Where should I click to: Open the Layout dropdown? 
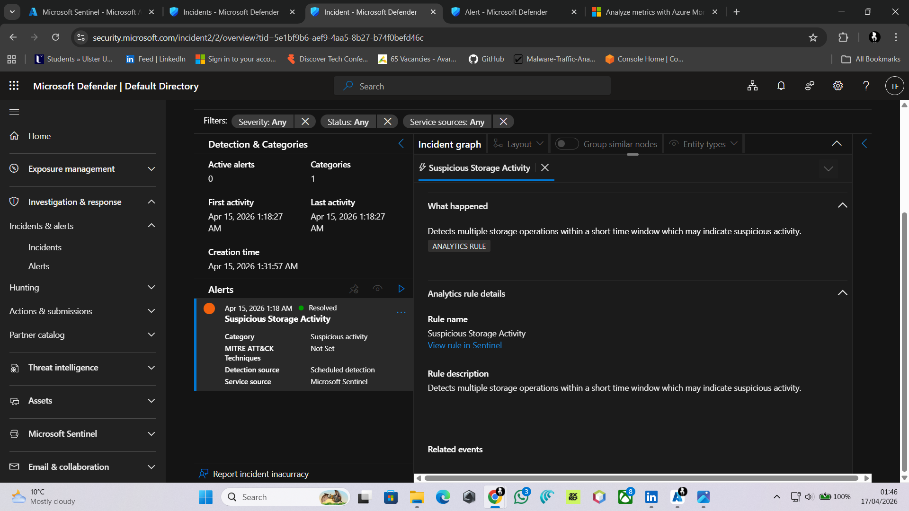click(x=518, y=144)
